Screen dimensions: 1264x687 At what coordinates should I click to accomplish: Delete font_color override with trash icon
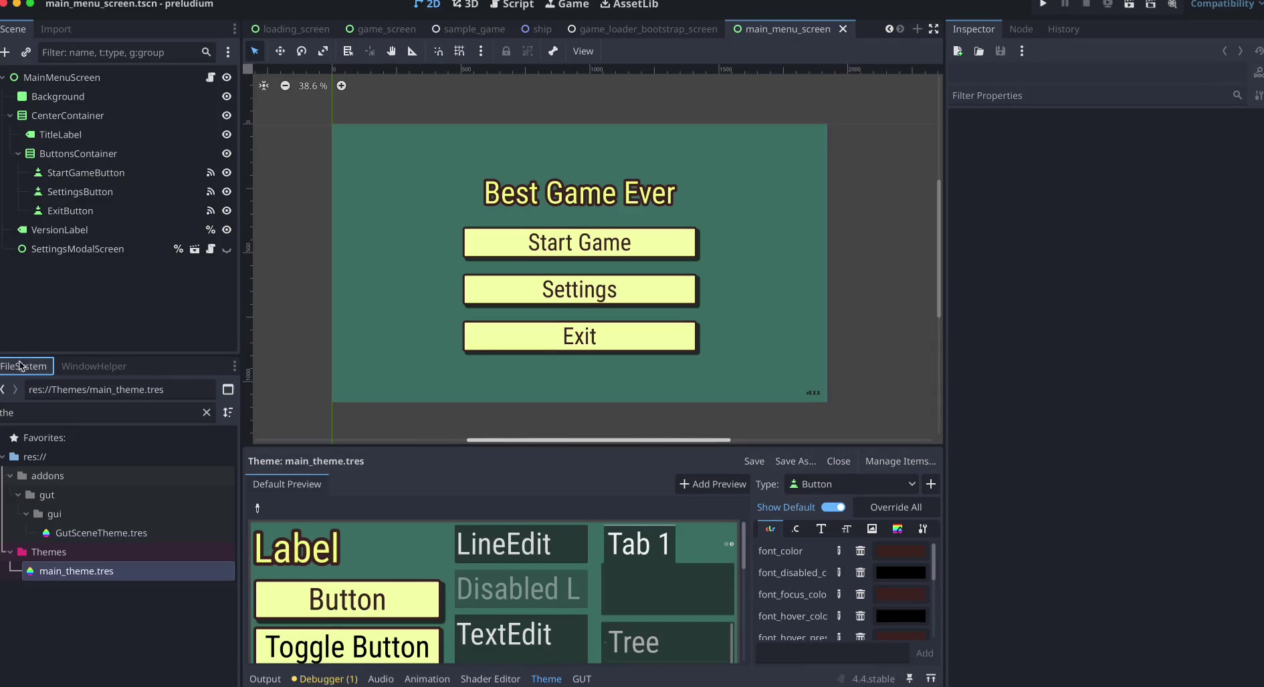860,551
